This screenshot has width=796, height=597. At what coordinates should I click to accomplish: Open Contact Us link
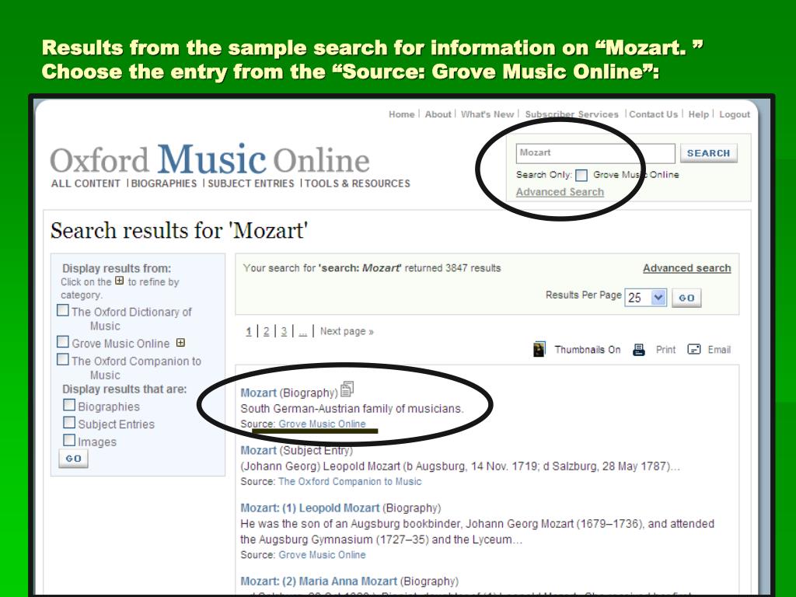pos(653,114)
